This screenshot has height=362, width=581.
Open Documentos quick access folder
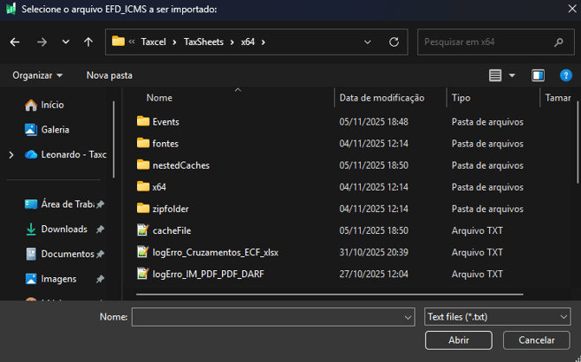[59, 254]
